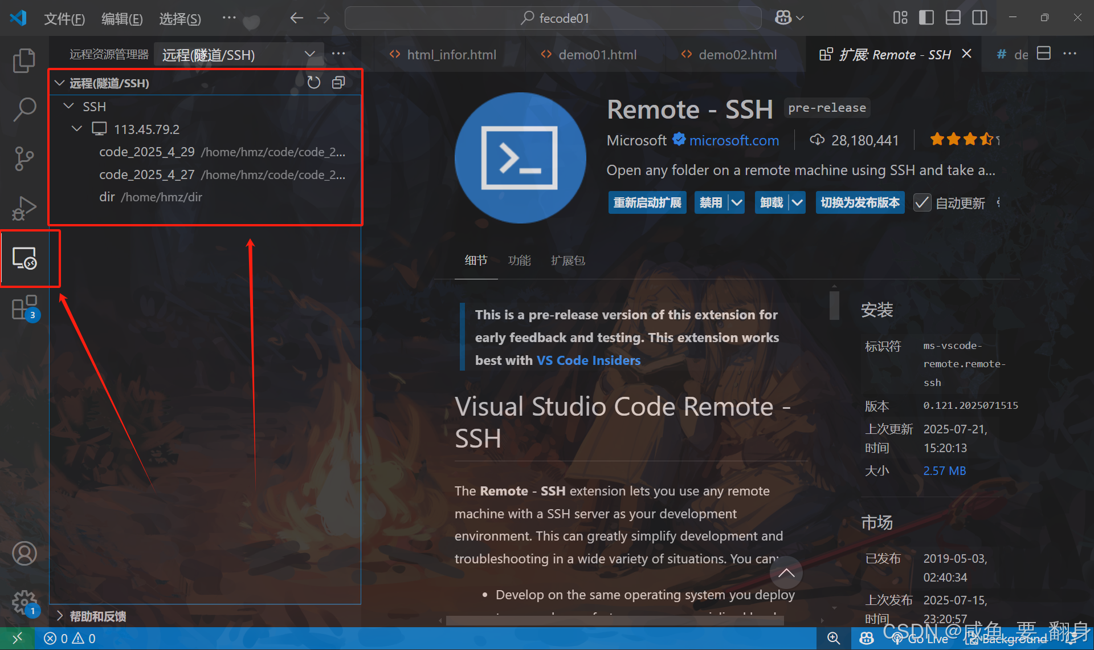Open the 卸载 dropdown arrow

click(x=797, y=202)
